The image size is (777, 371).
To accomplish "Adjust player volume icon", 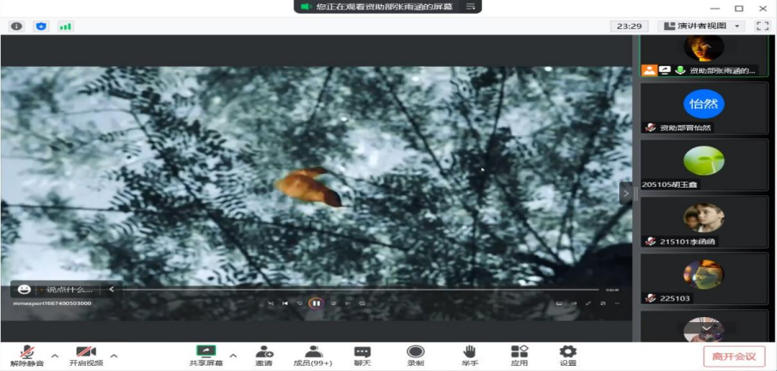I will 574,303.
